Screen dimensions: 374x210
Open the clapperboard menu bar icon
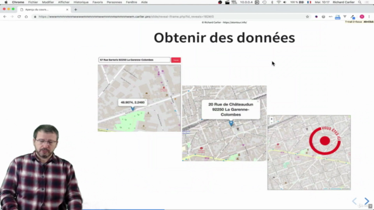pos(227,2)
